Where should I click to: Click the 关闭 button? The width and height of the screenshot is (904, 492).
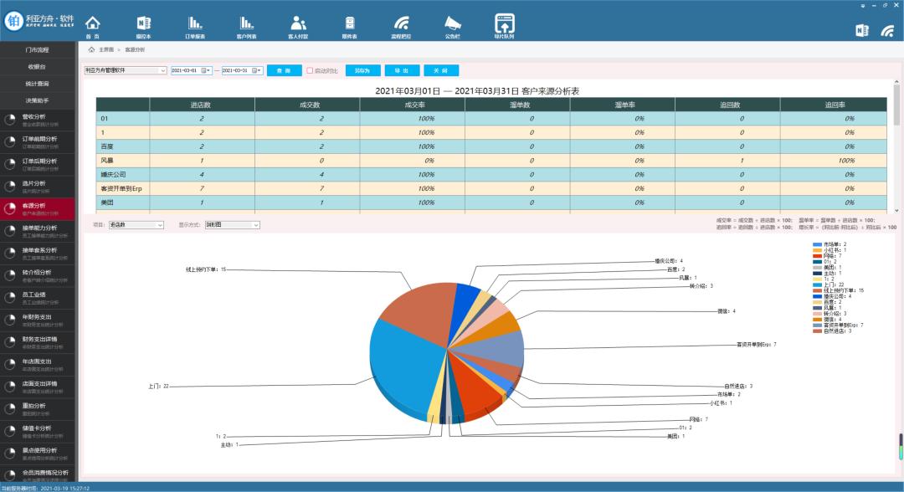441,70
